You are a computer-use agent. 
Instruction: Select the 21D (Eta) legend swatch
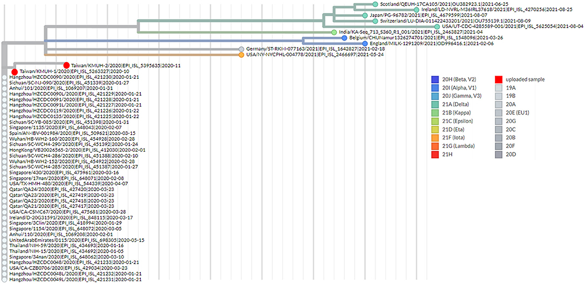pyautogui.click(x=435, y=129)
